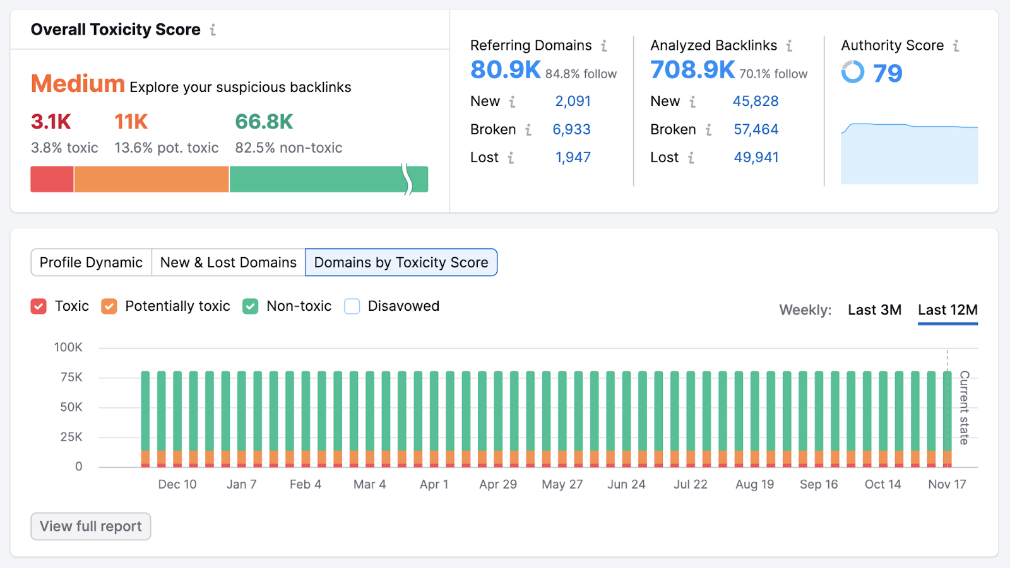1010x568 pixels.
Task: Click info icon next to Analyzed Backlinks
Action: click(789, 45)
